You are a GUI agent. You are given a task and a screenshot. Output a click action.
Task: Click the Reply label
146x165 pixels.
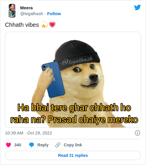(43, 145)
